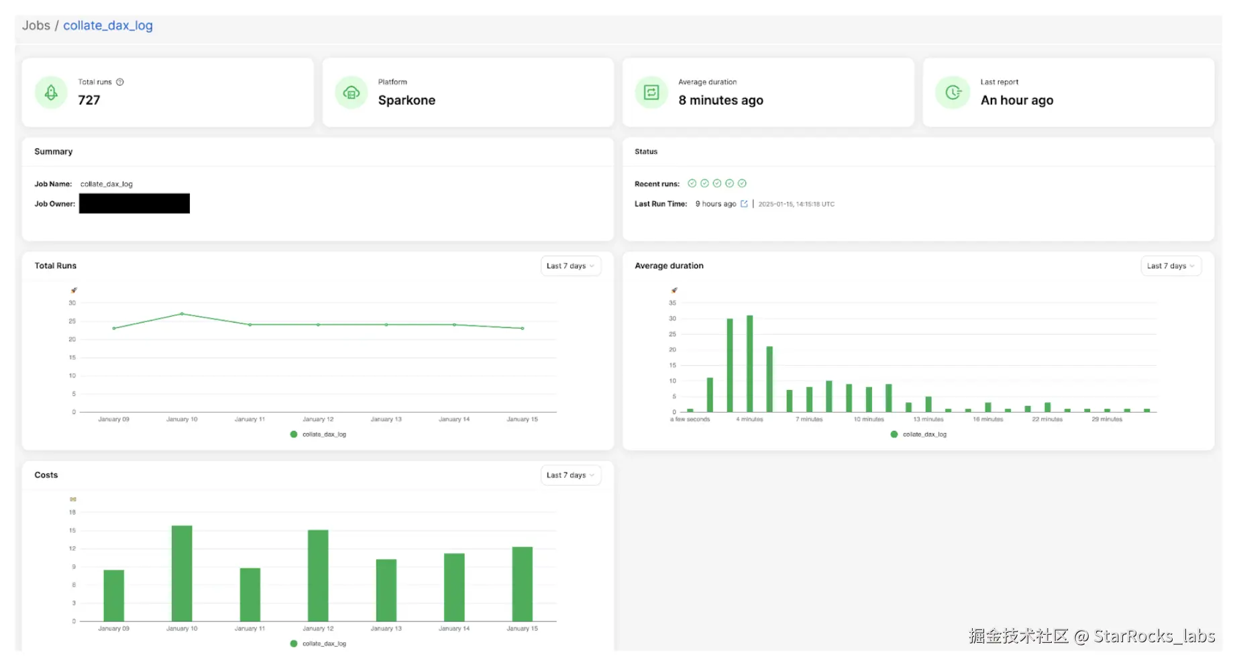This screenshot has width=1233, height=663.
Task: Click the Status panel heading
Action: [646, 152]
